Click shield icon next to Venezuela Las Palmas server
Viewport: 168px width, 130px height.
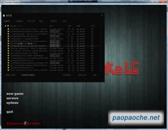[x=8, y=34]
